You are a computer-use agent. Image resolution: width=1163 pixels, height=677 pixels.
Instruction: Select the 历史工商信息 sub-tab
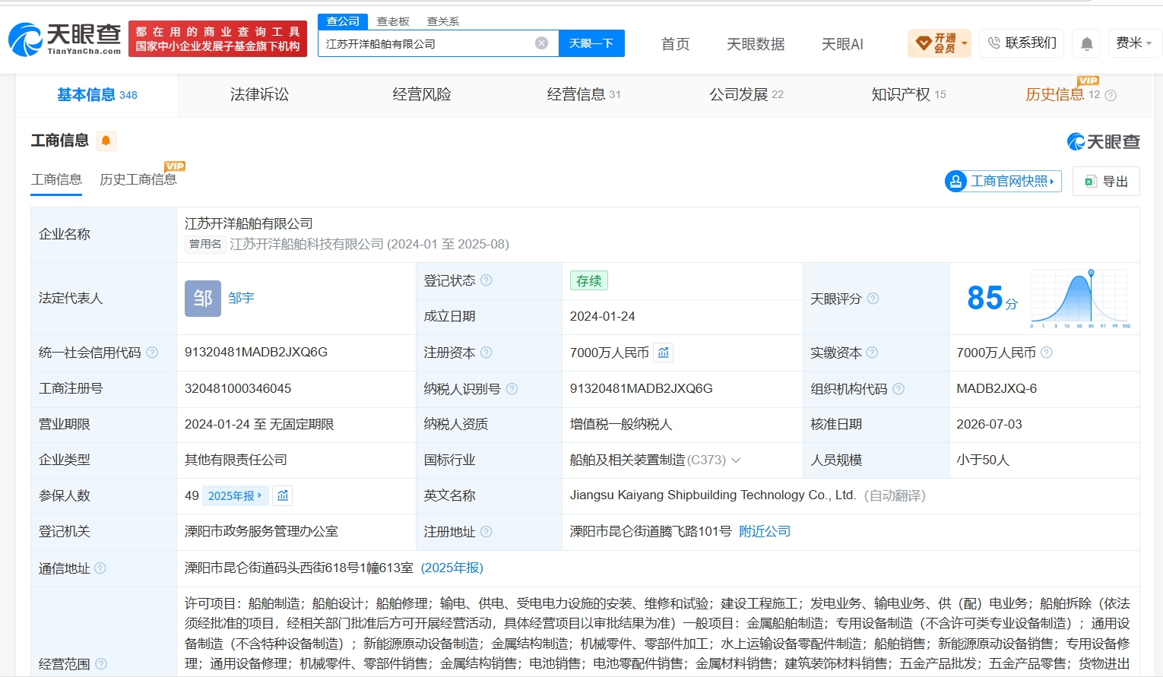138,180
